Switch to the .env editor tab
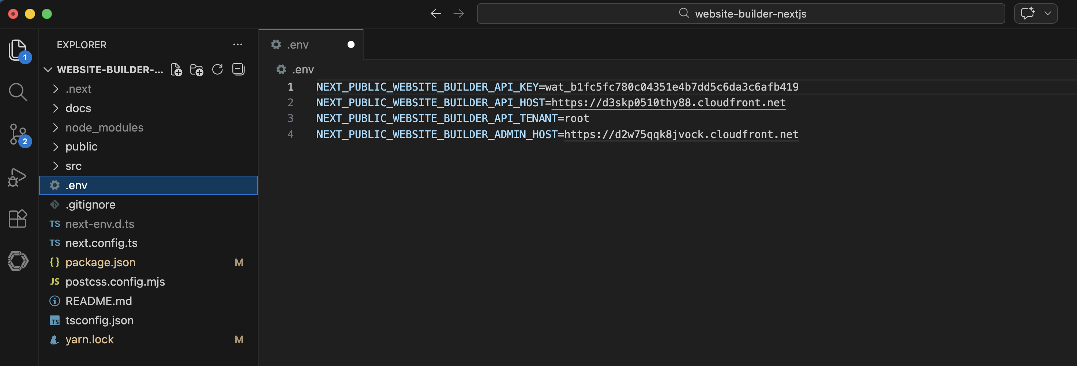Screen dimensions: 1077x366 point(298,44)
